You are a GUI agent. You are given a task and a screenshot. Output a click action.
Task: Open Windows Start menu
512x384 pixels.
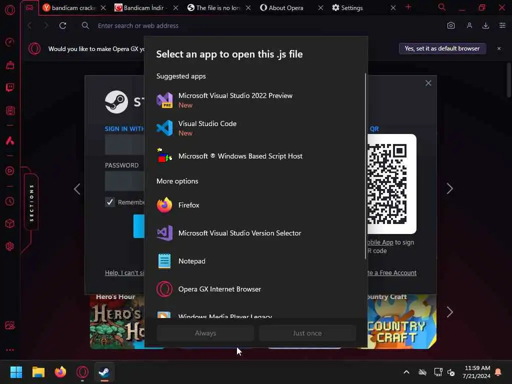click(16, 372)
